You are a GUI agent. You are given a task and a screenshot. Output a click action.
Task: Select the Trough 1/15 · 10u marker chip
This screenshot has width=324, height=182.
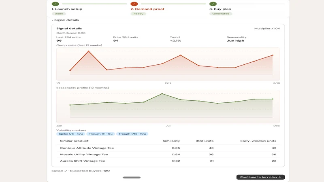(x=132, y=134)
